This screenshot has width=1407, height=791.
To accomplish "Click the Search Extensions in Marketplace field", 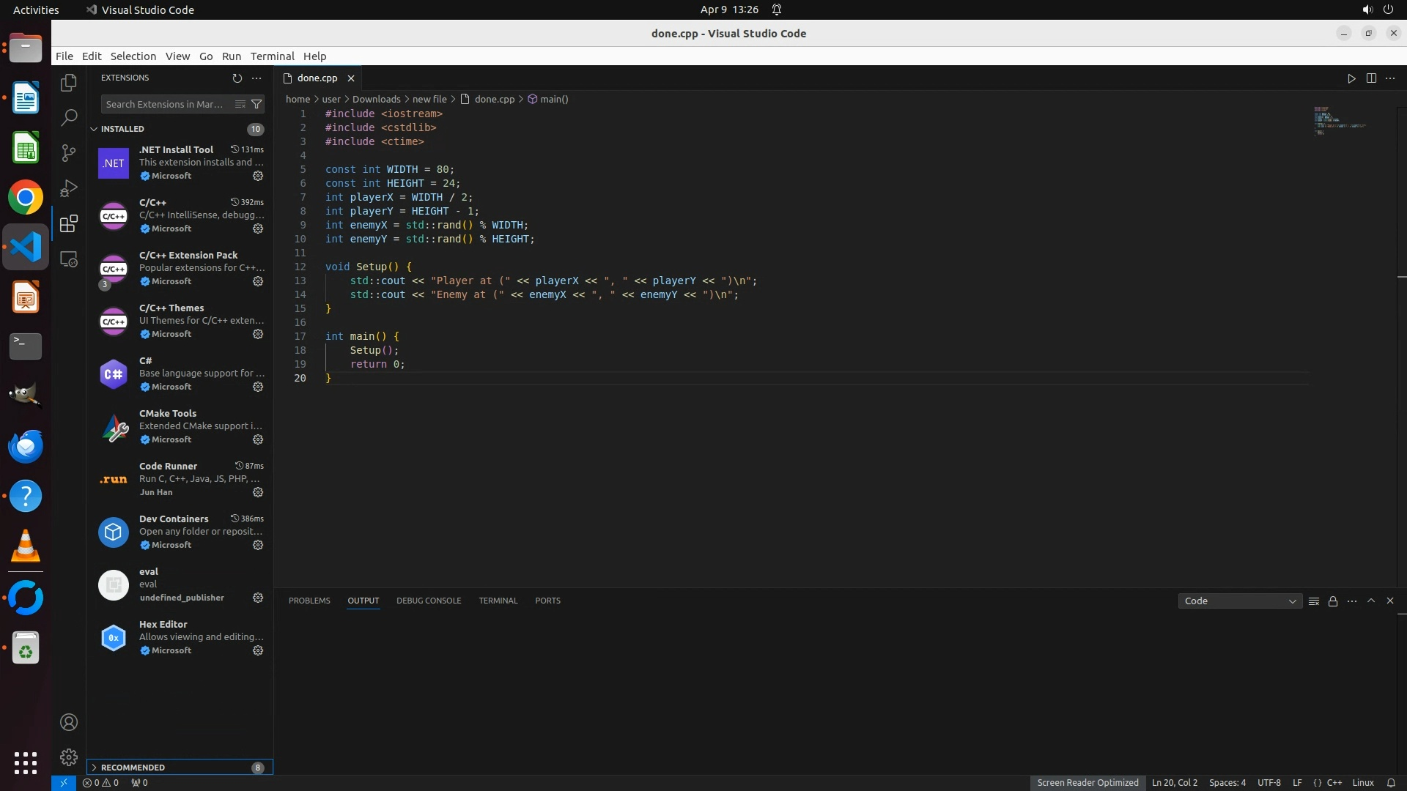I will tap(166, 104).
